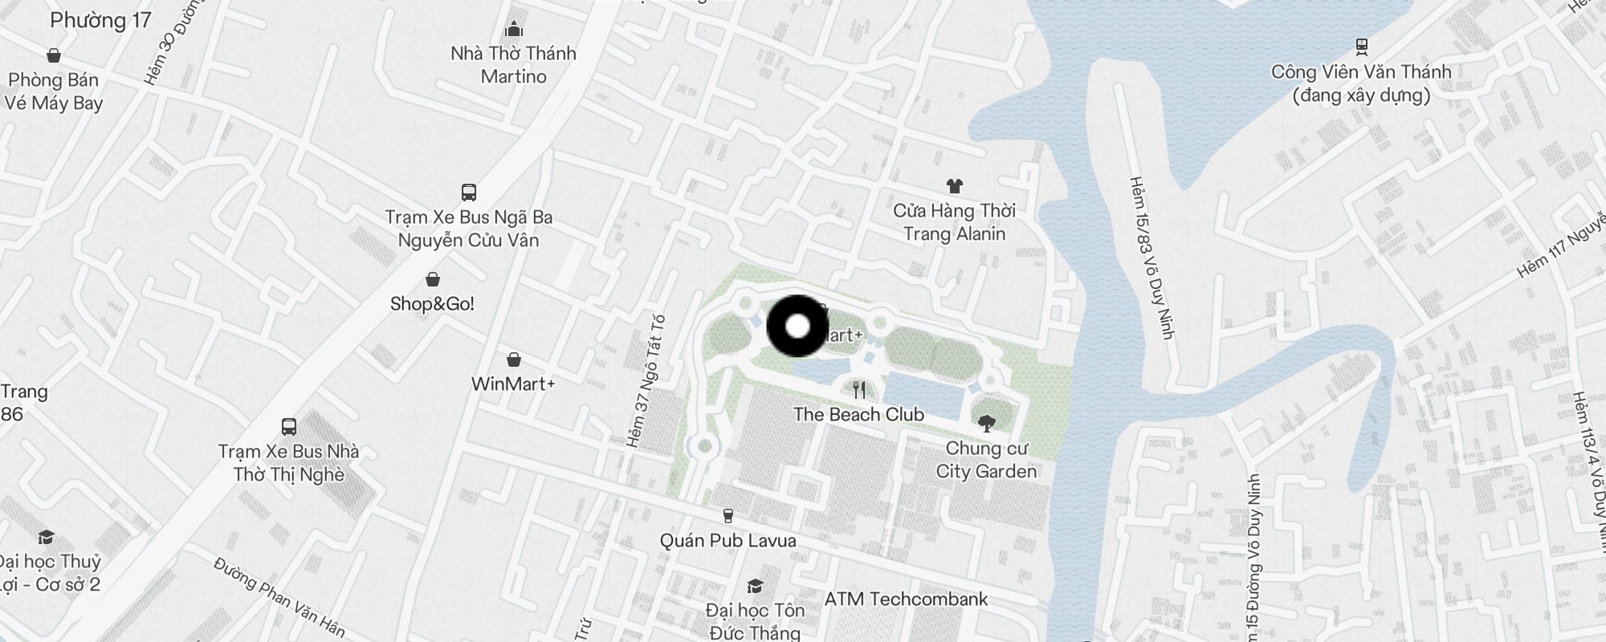Select the Hẻm 15/83 Võ Duy Ninh label
1606x642 pixels.
pos(1152,257)
